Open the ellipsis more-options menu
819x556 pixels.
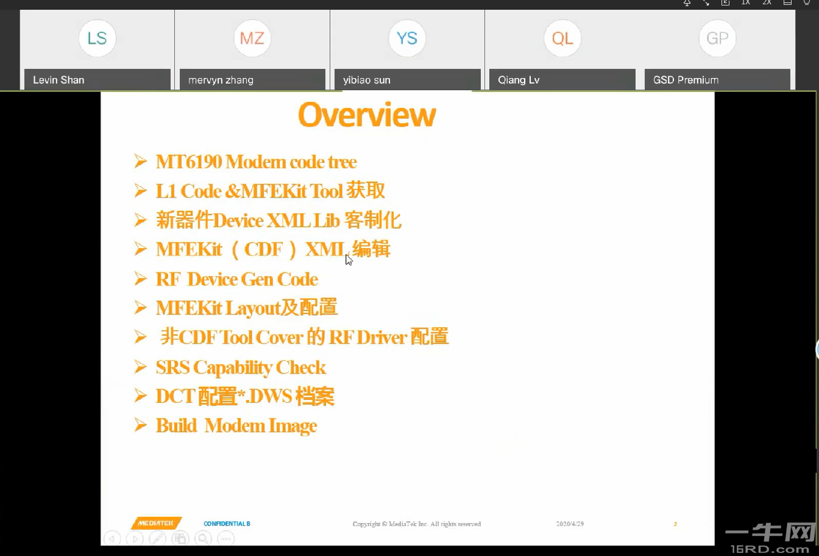[x=225, y=538]
